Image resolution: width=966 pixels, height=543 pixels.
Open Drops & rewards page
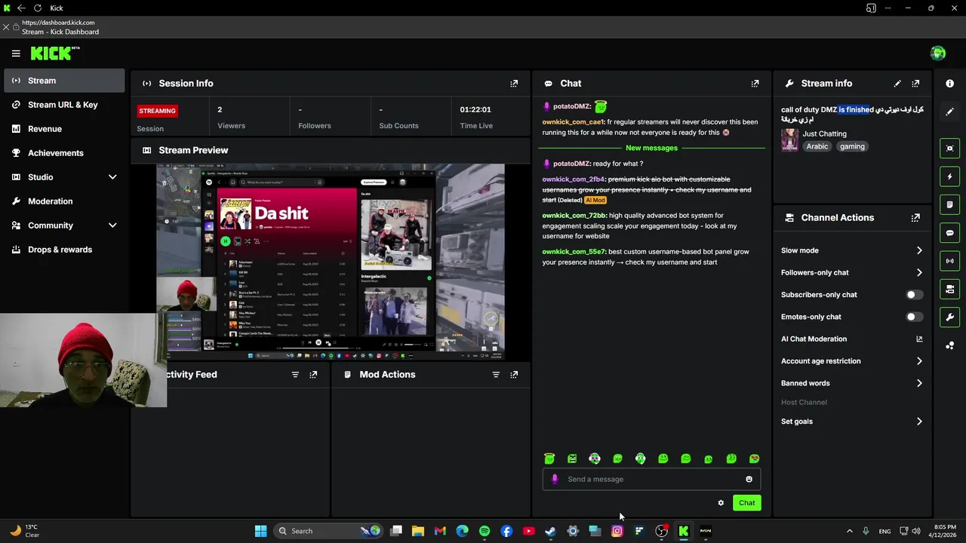[x=63, y=250]
